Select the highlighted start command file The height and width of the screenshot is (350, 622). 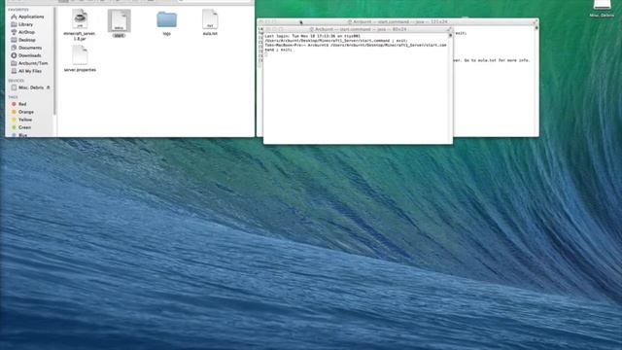[x=119, y=23]
